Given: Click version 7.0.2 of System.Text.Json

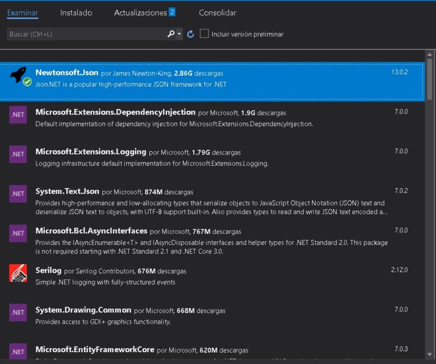Looking at the screenshot, I should (401, 191).
